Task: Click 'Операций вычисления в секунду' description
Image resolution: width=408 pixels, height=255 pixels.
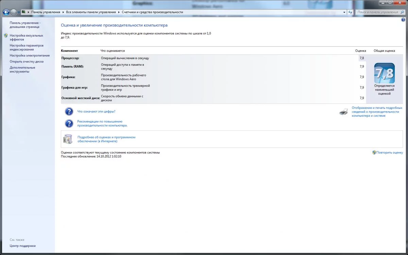Action: 125,58
